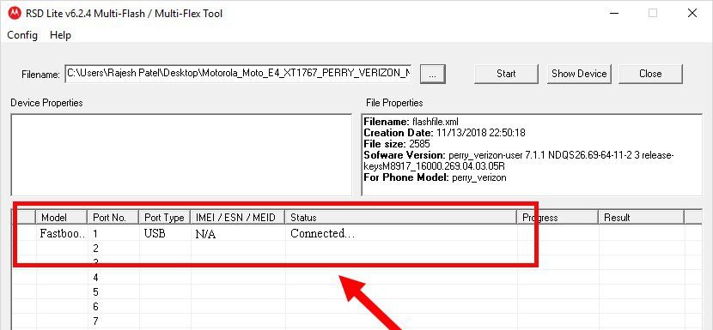Screen dimensions: 713x330
Task: Click the Motorola logo in title bar
Action: coord(15,13)
